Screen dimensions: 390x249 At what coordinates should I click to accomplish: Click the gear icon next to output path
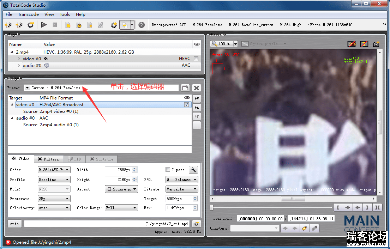197,224
